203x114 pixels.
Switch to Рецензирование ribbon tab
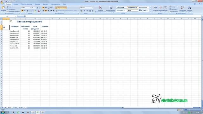[56, 4]
